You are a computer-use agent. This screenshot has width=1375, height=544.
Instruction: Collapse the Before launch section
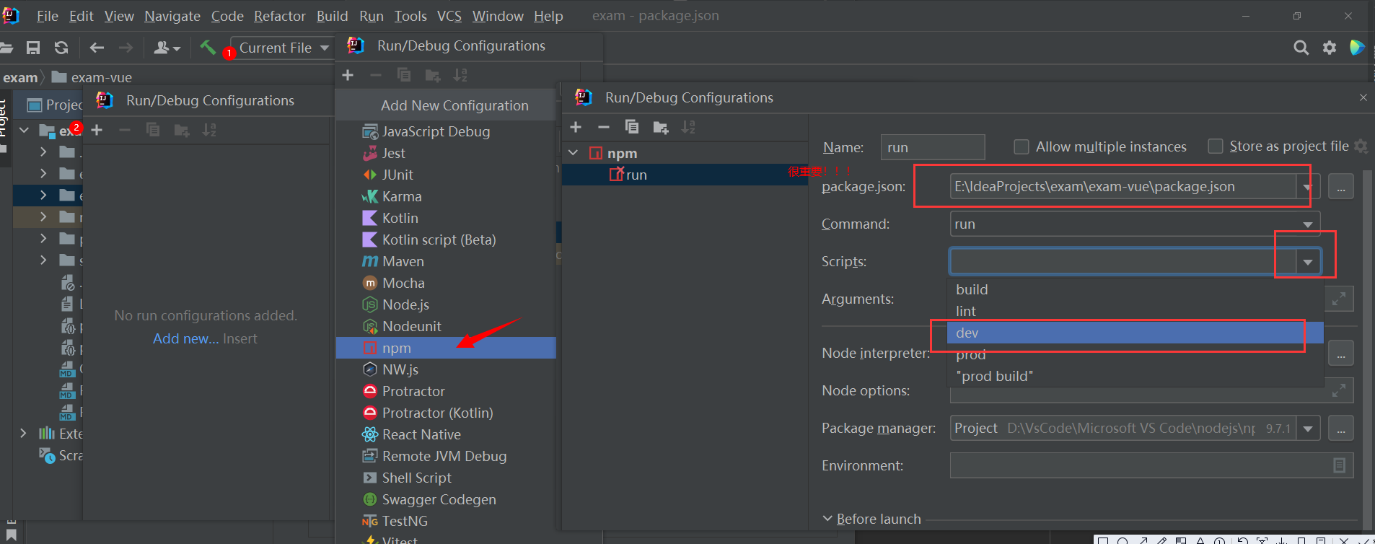(827, 519)
